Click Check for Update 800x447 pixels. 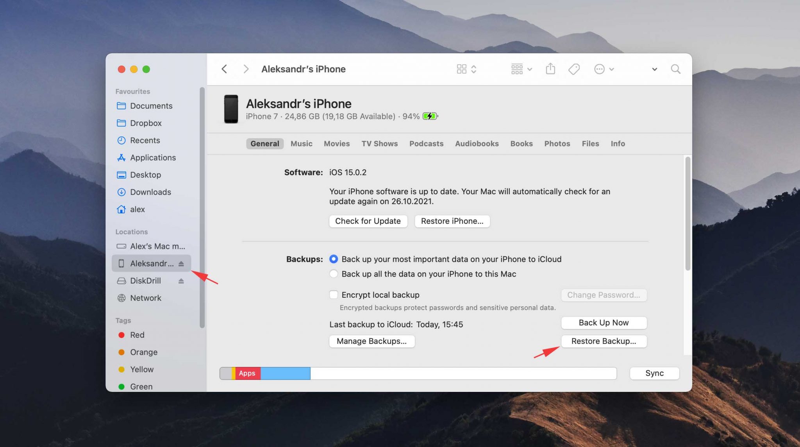pyautogui.click(x=368, y=221)
